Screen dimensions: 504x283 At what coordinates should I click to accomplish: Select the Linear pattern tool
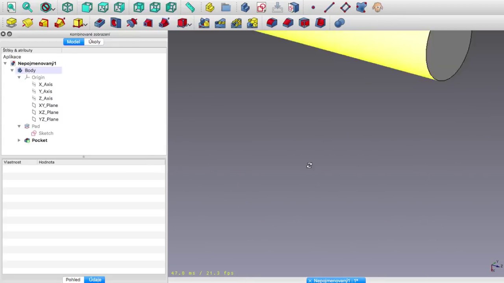pos(220,23)
